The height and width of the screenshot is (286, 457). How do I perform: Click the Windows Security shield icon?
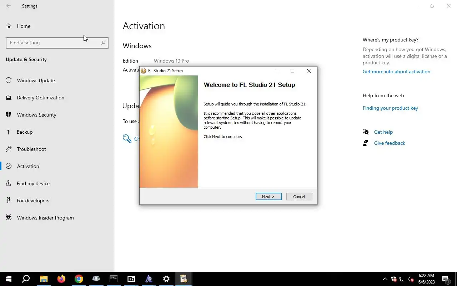9,115
